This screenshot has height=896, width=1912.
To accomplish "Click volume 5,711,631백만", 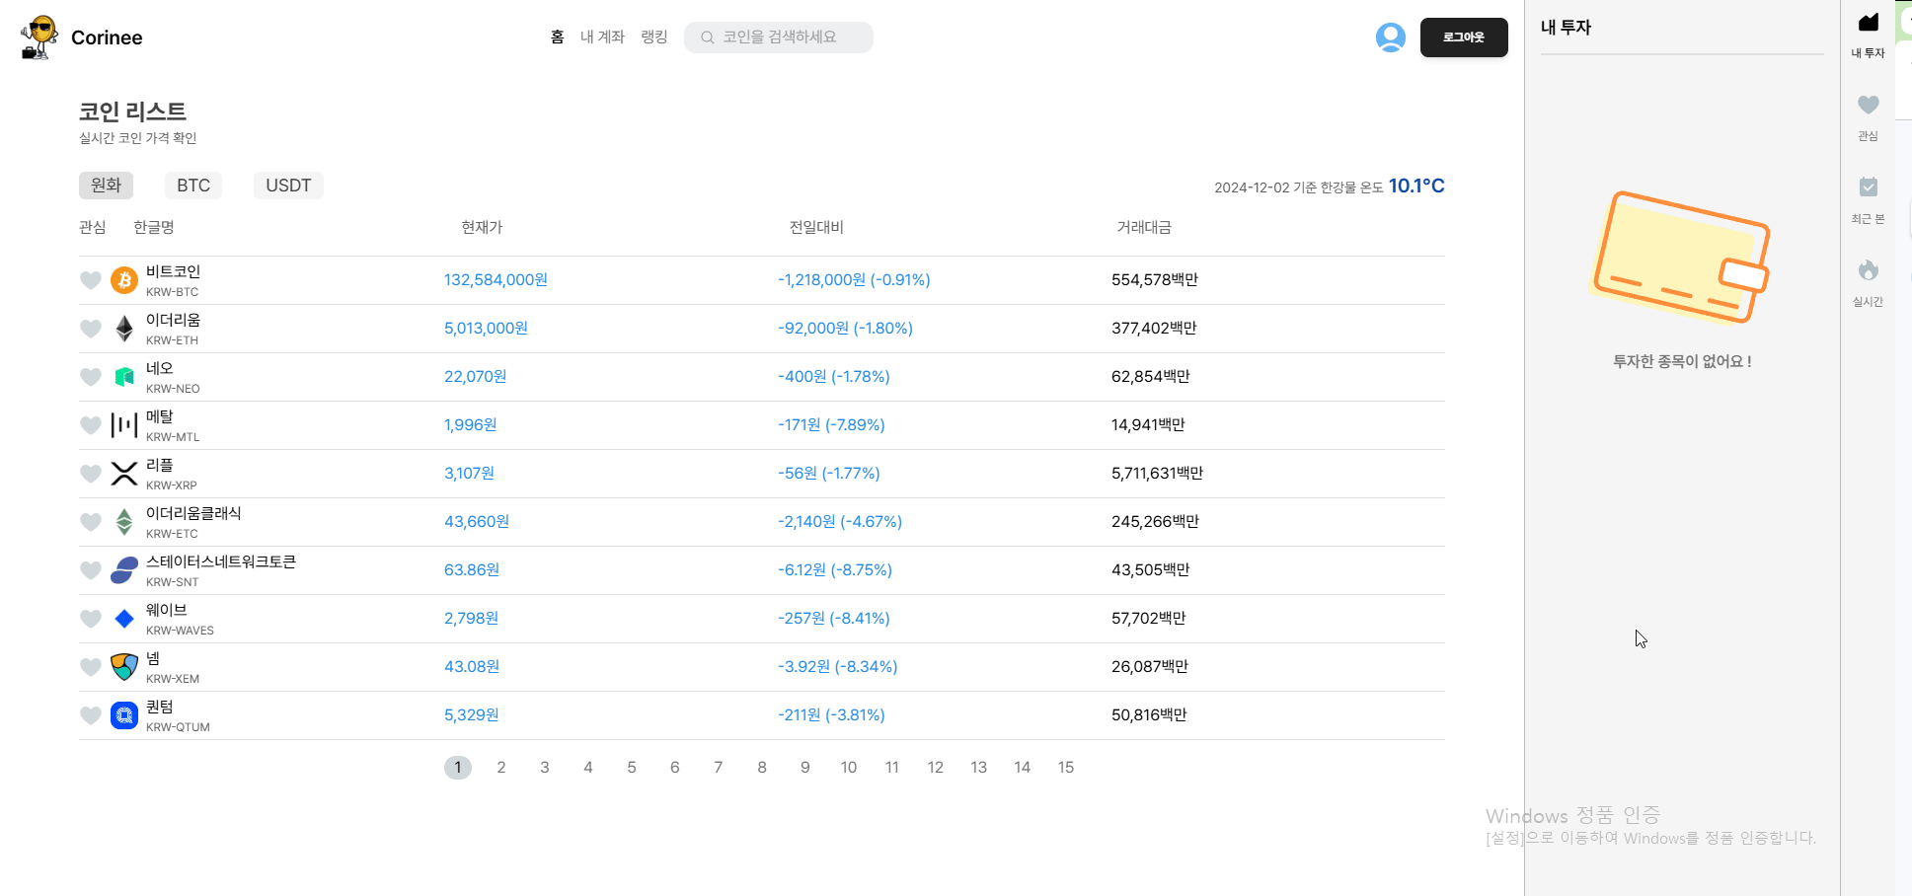I will (x=1157, y=474).
